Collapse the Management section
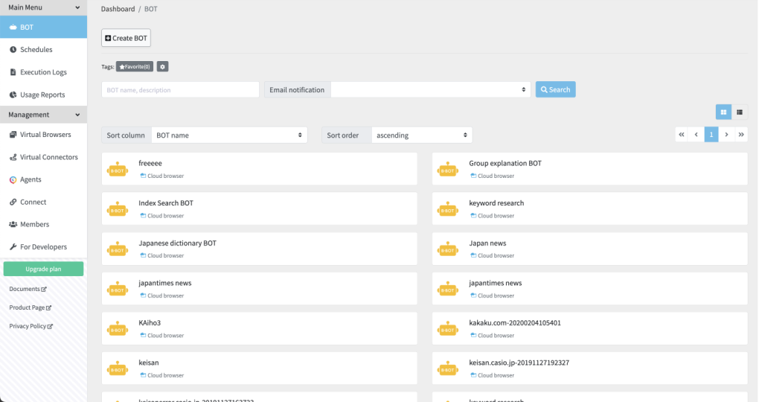Viewport: 762px width, 402px height. click(43, 115)
